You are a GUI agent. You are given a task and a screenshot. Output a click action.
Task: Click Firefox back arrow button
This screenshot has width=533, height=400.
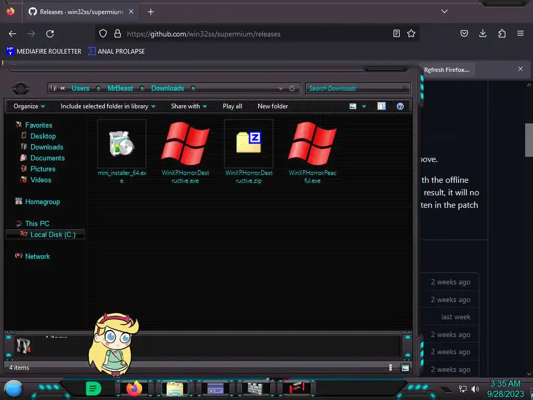pos(12,34)
